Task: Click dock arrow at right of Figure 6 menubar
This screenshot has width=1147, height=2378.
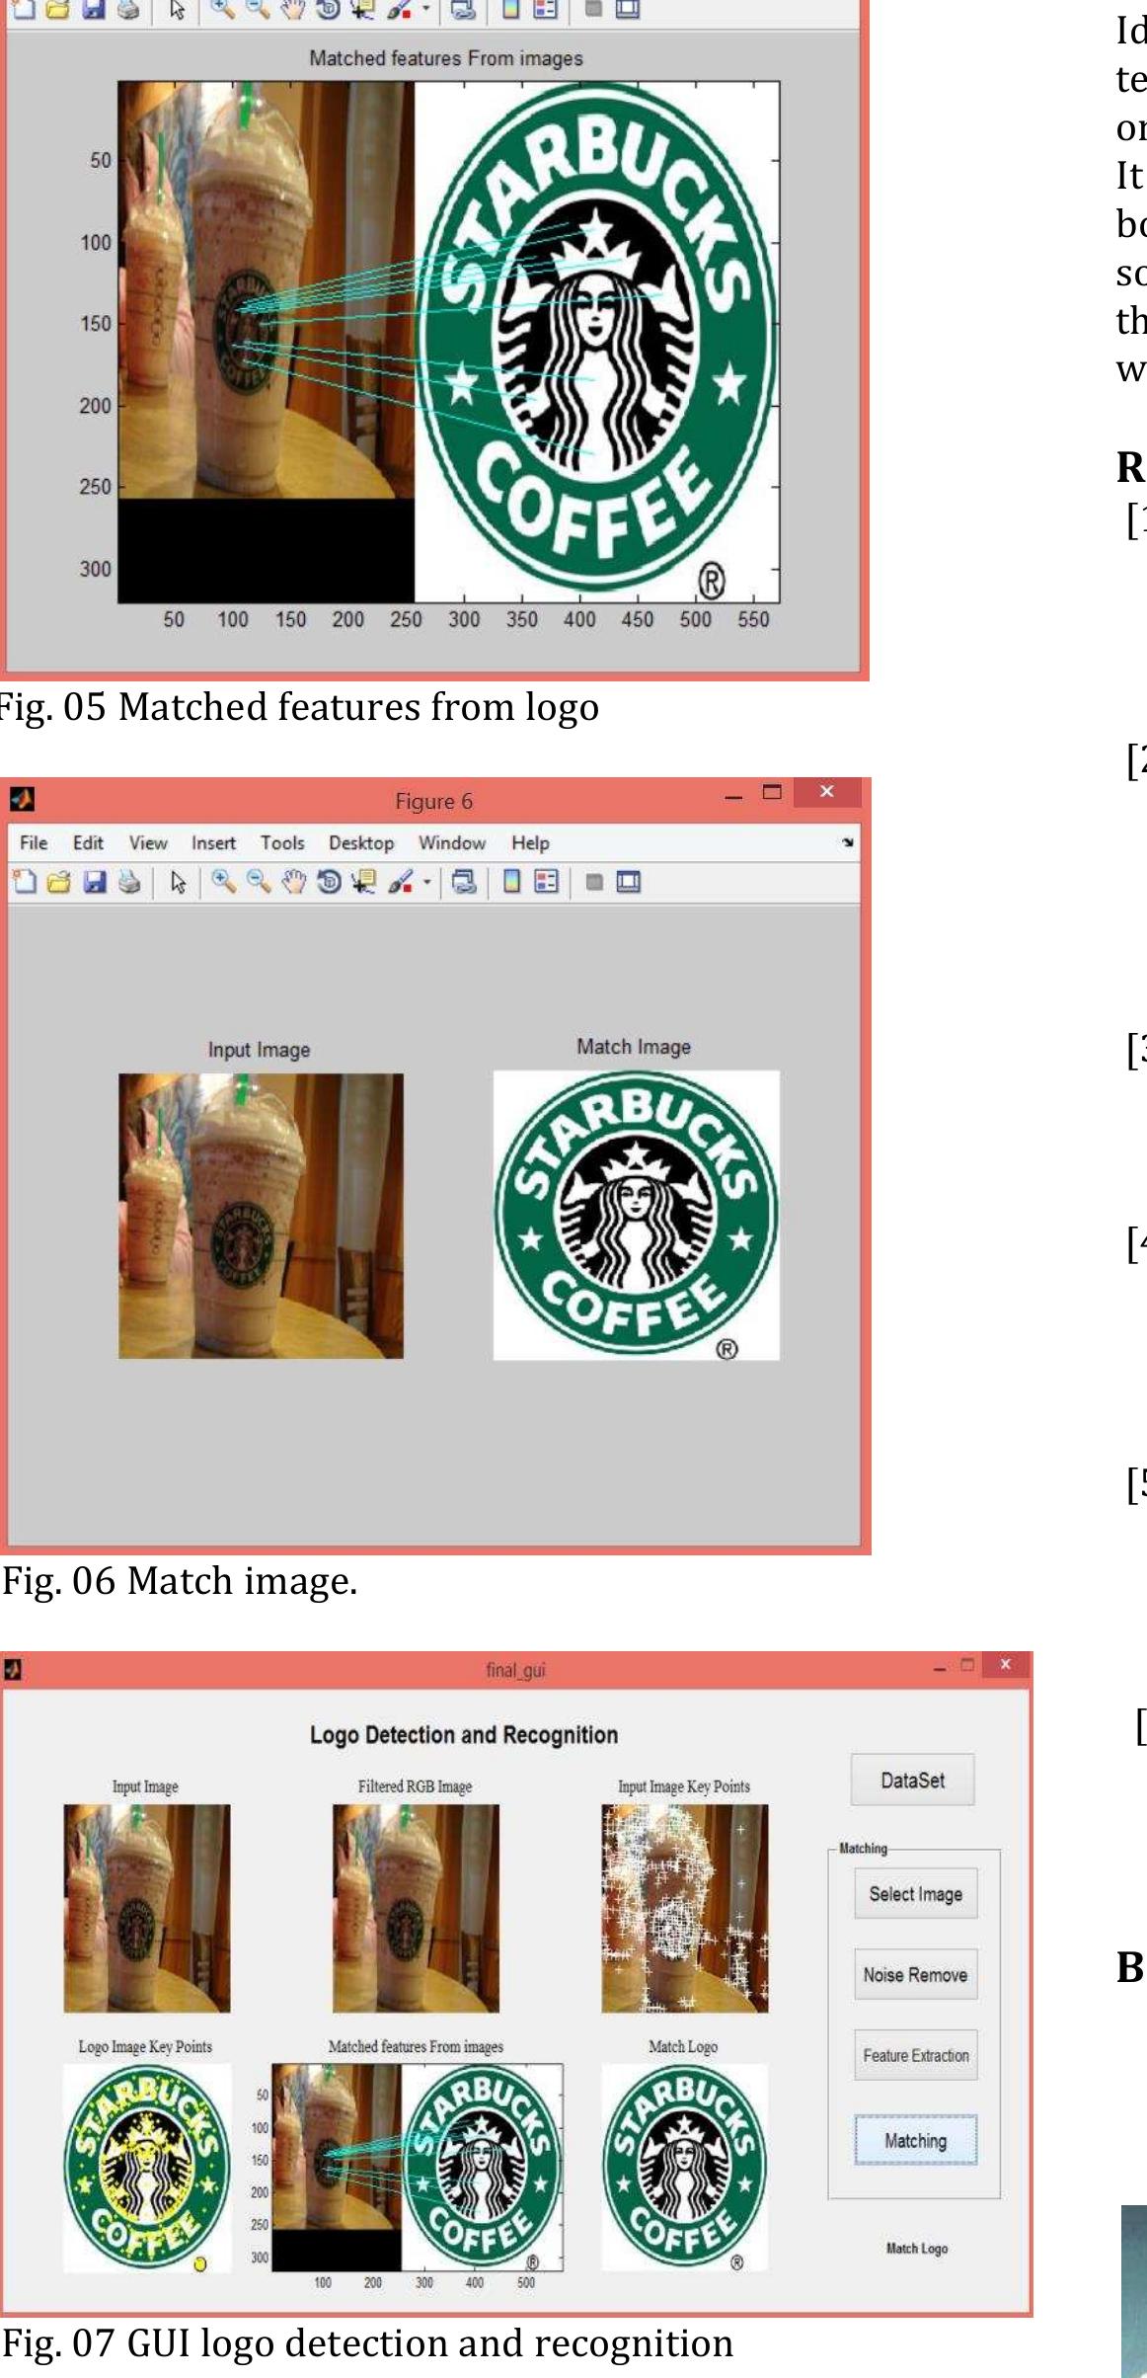Action: (847, 842)
